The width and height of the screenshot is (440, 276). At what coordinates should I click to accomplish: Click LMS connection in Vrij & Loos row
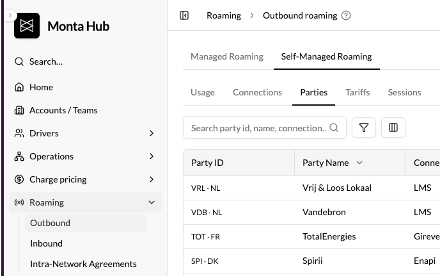coord(422,188)
